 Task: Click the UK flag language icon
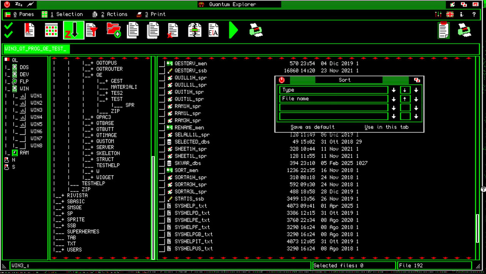450,14
